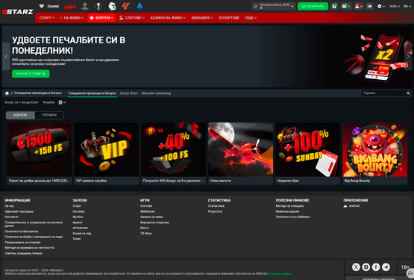Select the БОНУСИ toggle
The image size is (414, 280).
tap(20, 115)
